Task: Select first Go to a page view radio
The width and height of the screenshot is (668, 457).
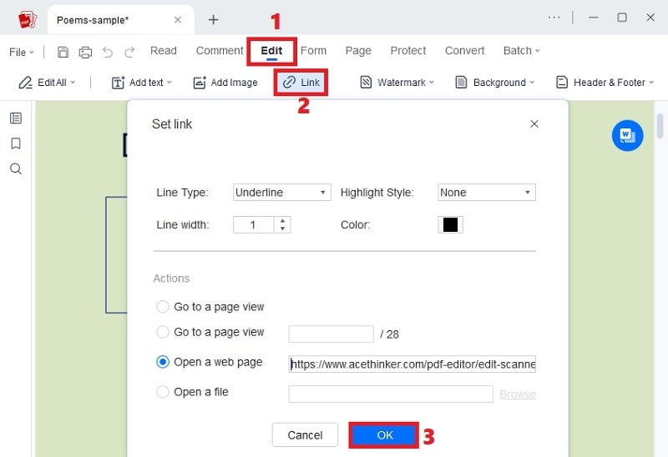Action: 163,306
